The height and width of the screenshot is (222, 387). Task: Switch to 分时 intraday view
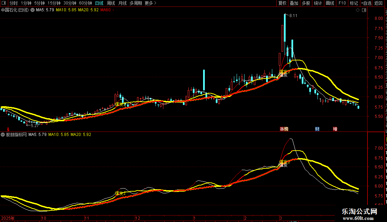click(x=14, y=3)
